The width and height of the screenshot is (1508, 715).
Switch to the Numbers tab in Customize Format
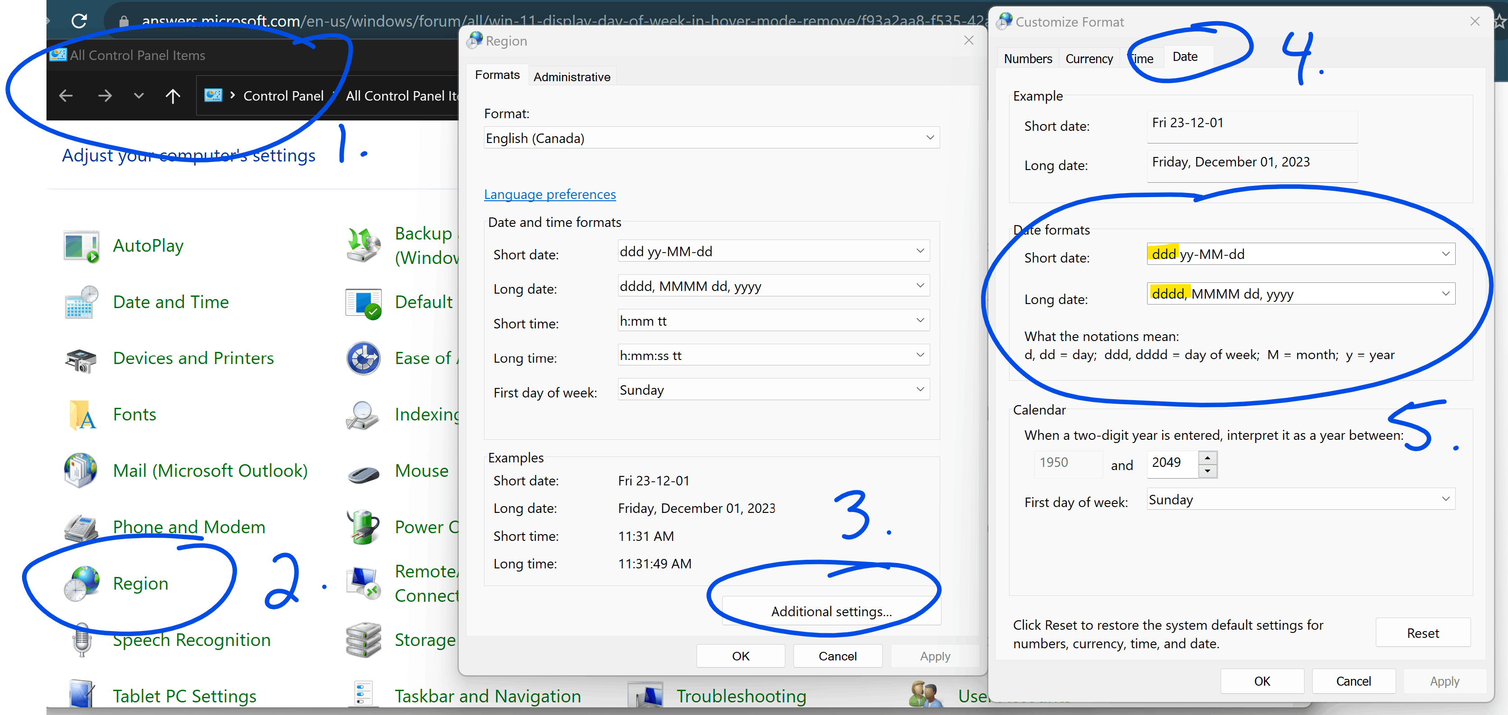click(x=1028, y=59)
